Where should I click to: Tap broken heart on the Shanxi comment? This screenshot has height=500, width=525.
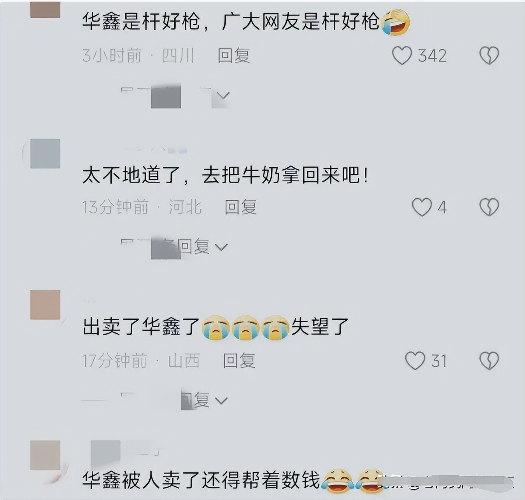(489, 361)
